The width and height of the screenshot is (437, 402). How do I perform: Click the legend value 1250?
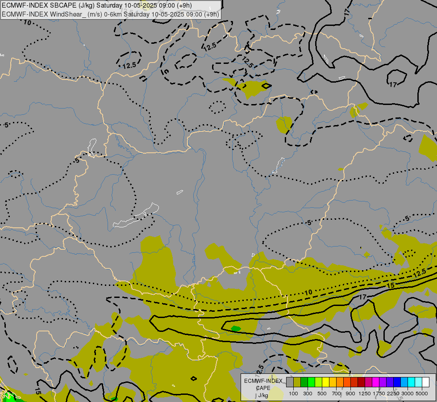coord(365,394)
